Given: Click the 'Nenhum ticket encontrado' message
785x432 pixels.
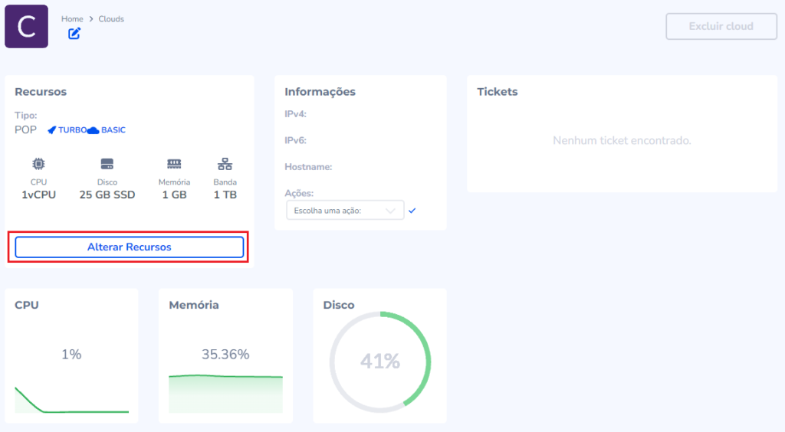Looking at the screenshot, I should (x=622, y=141).
